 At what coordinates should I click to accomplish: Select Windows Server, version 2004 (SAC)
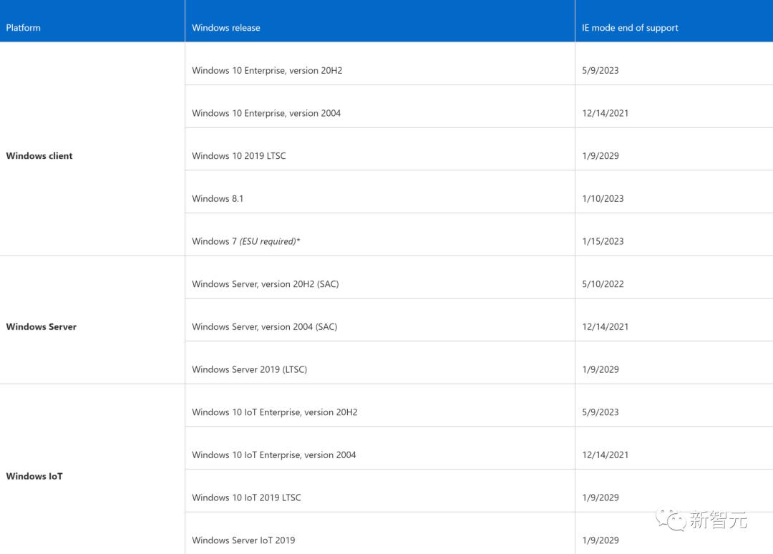264,327
